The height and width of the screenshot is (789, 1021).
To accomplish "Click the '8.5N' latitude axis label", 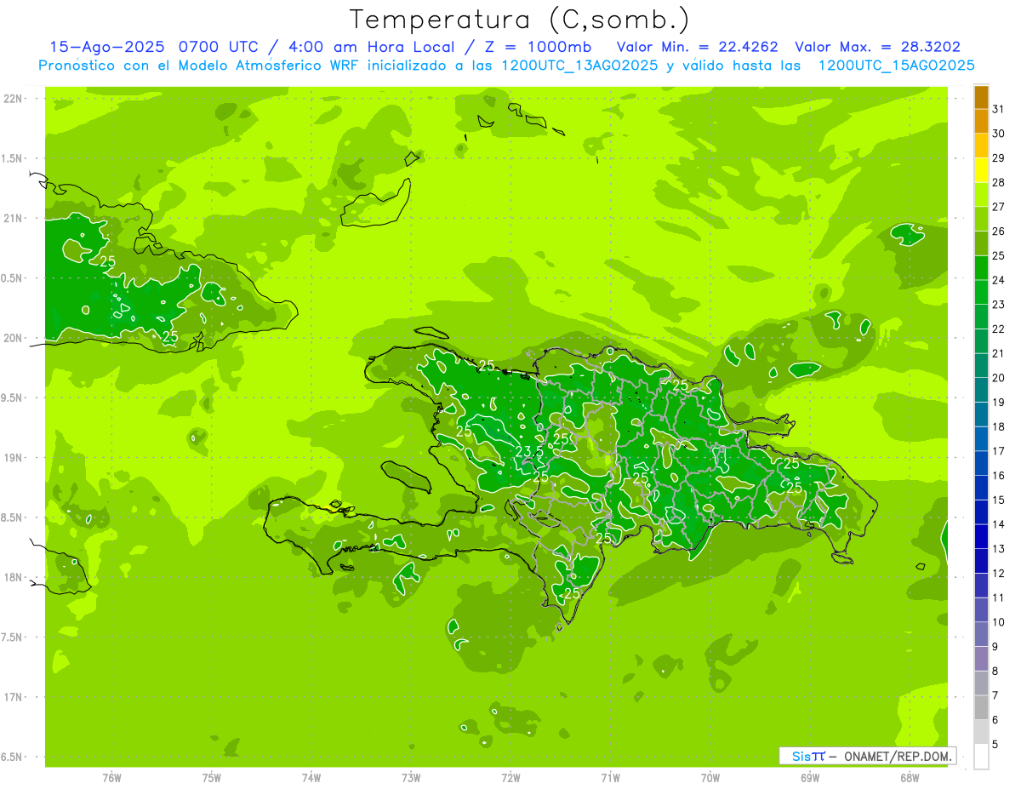I will tap(11, 517).
